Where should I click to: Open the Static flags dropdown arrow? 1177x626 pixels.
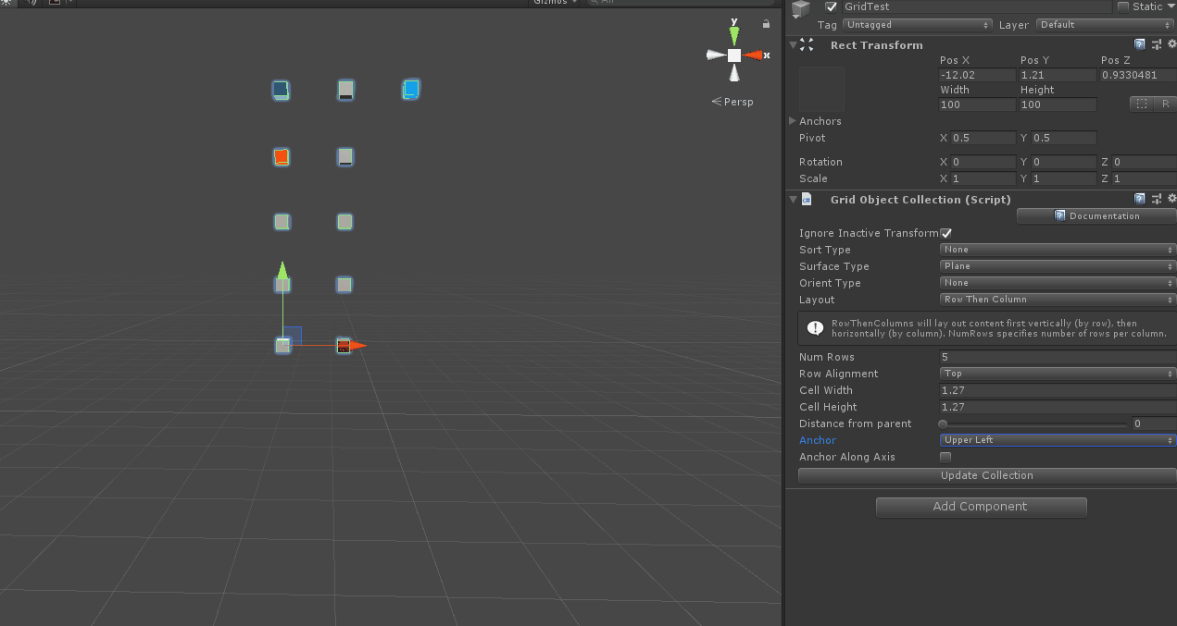click(x=1170, y=6)
